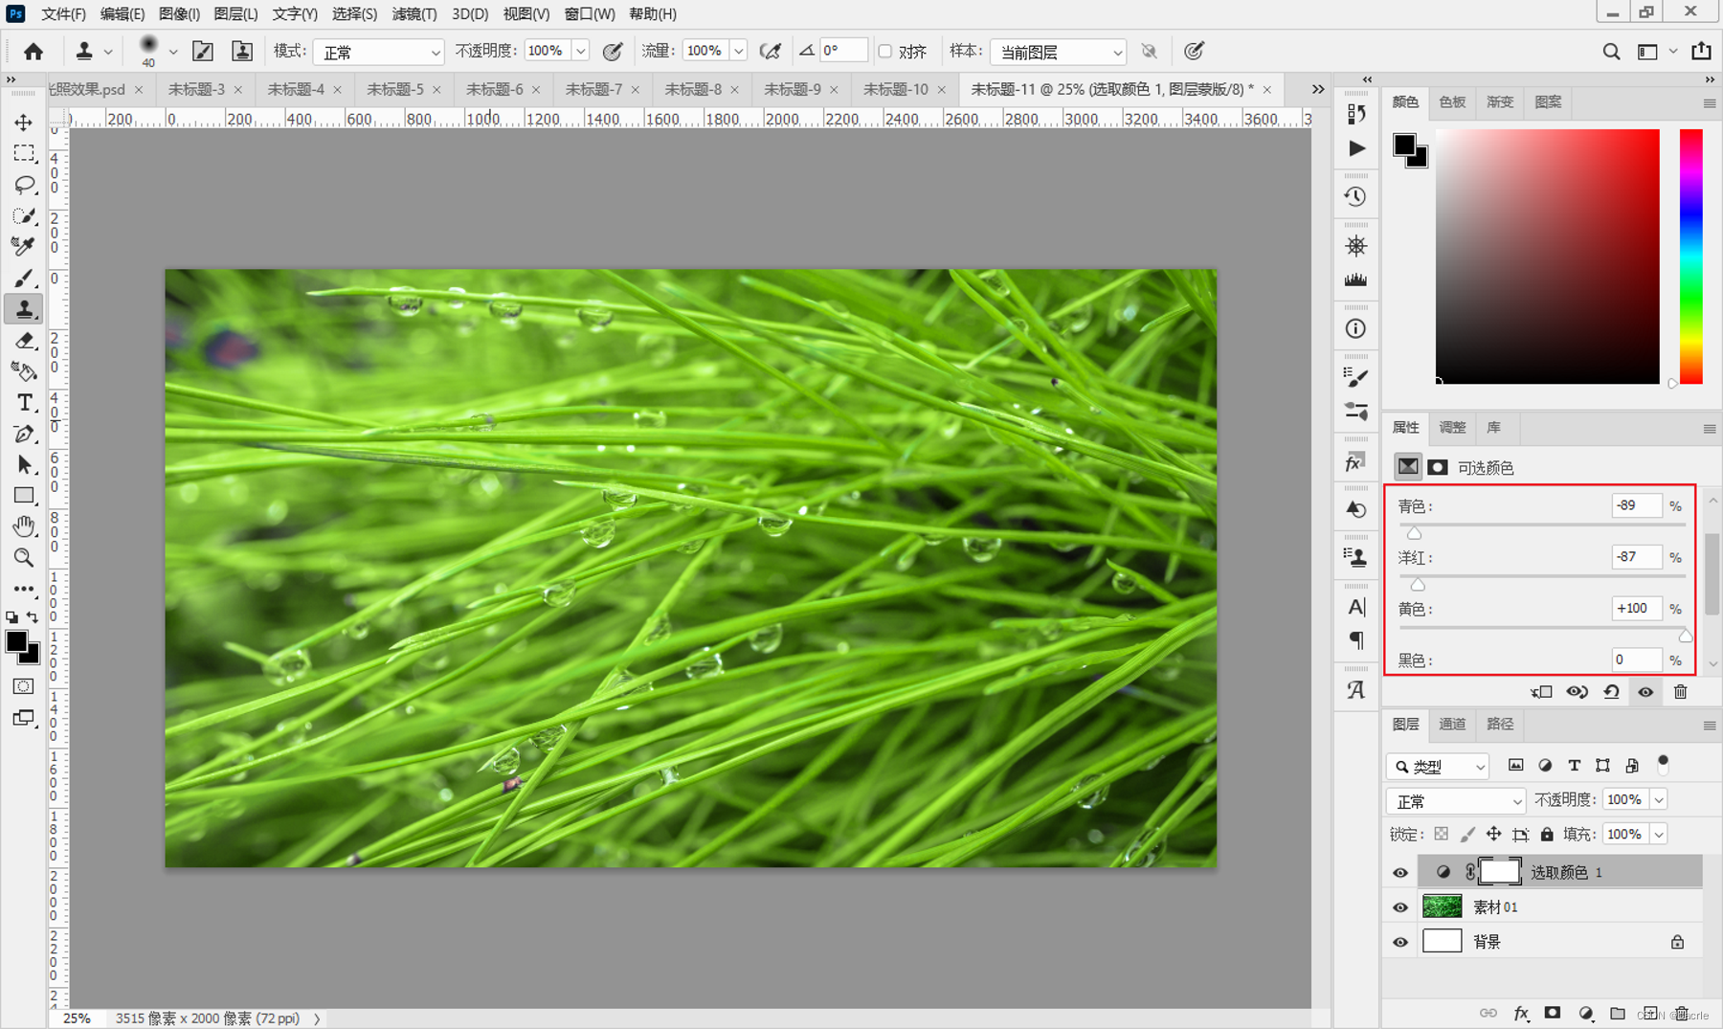Open the 不透明度 dropdown in options bar

(580, 52)
